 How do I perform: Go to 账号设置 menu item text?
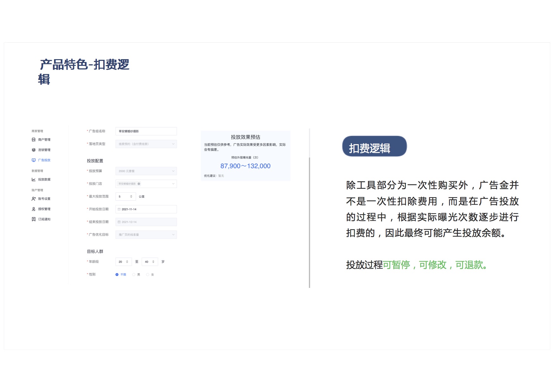(44, 199)
